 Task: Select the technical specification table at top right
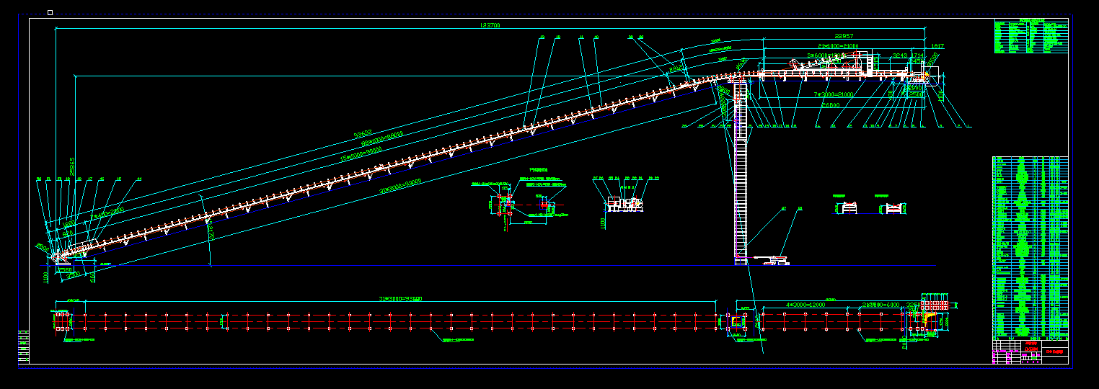[x=1030, y=37]
